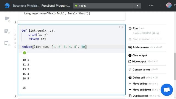
Task: Open the three-dots more options menu
Action: 151,5
